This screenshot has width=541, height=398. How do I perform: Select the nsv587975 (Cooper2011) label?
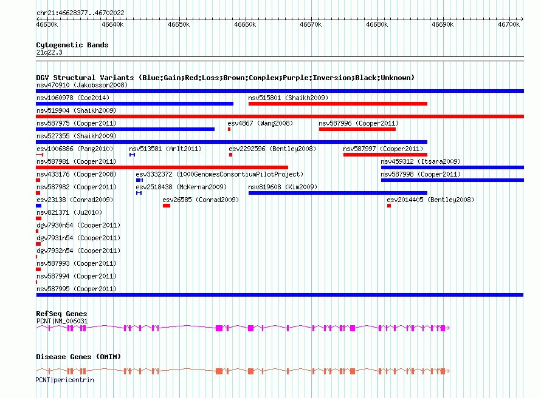point(77,123)
